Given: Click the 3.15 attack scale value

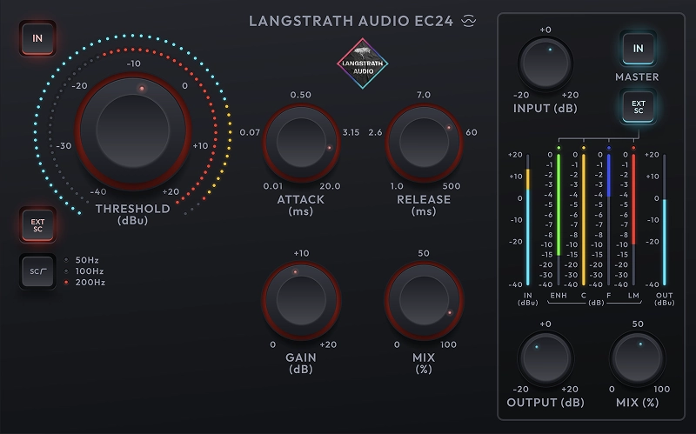Looking at the screenshot, I should point(351,133).
